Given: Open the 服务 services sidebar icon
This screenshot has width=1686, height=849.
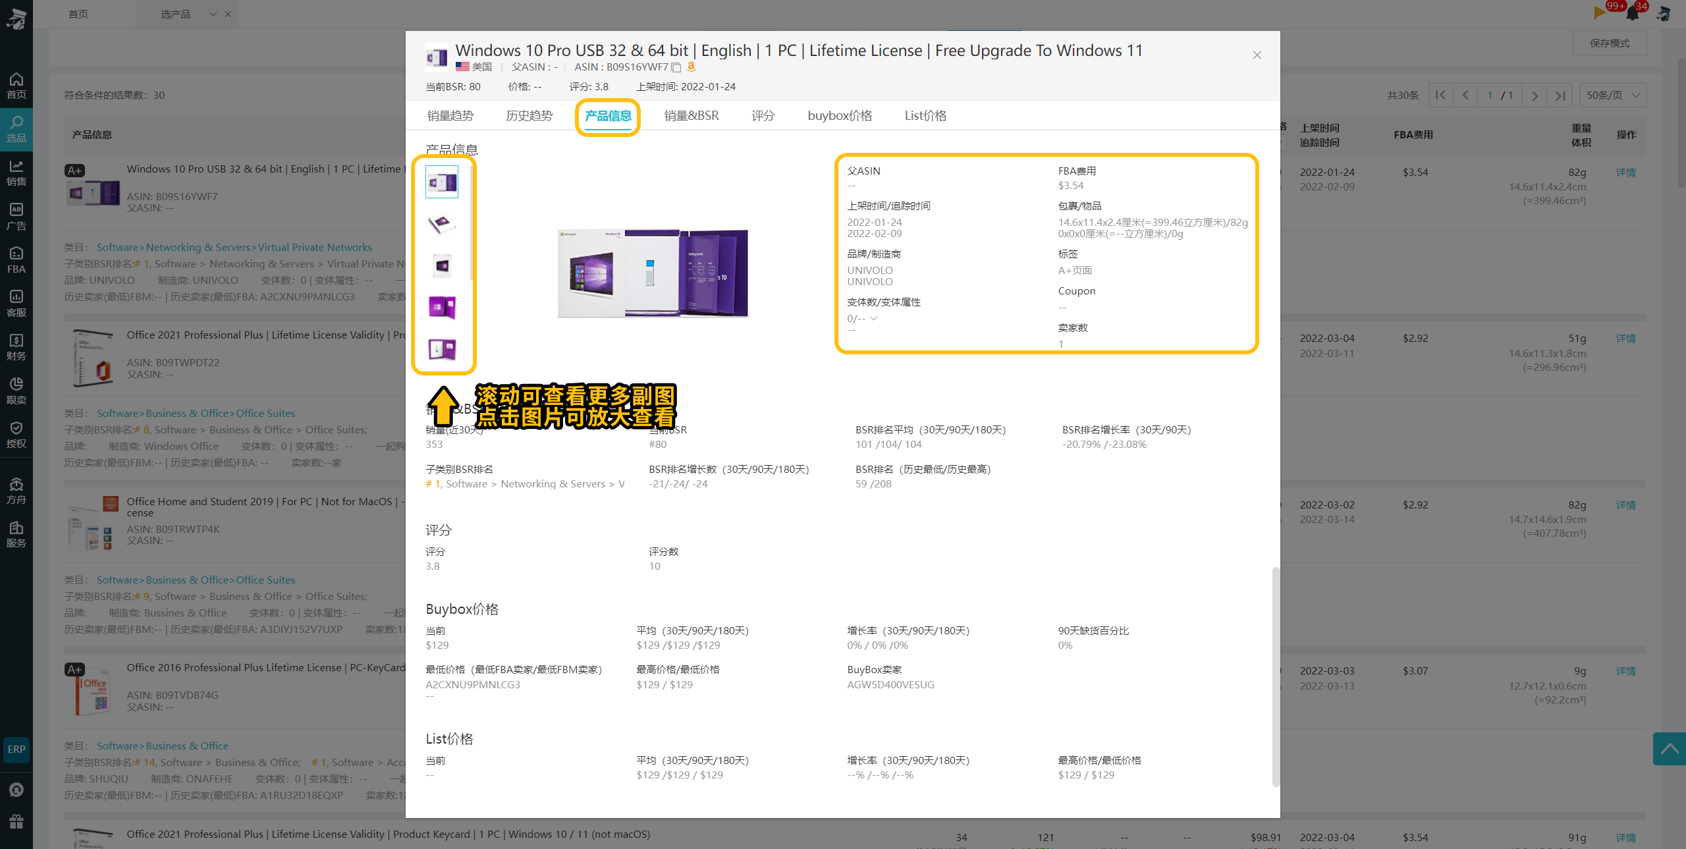Looking at the screenshot, I should click(16, 534).
